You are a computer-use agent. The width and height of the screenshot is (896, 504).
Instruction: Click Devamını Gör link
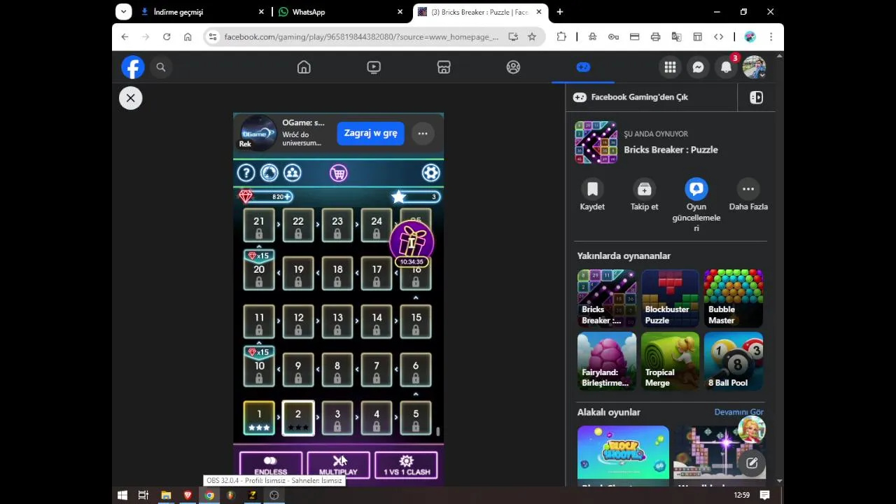click(738, 412)
